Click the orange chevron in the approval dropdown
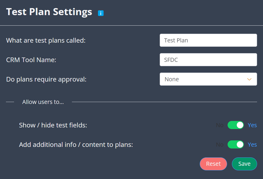 (249, 79)
